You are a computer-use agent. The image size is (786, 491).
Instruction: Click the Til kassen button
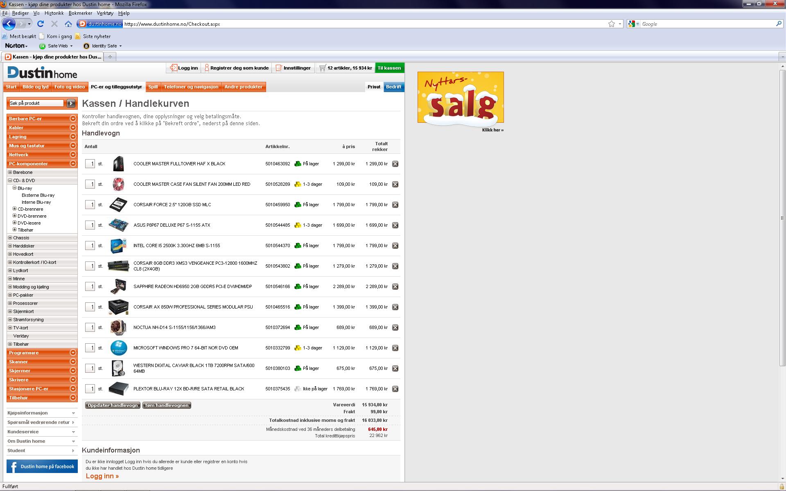pos(389,68)
